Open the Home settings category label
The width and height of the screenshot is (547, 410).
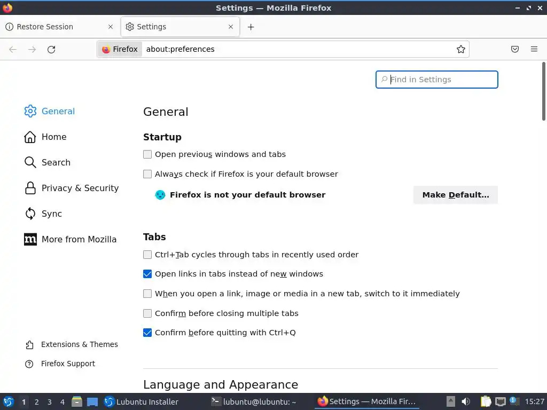click(x=54, y=137)
